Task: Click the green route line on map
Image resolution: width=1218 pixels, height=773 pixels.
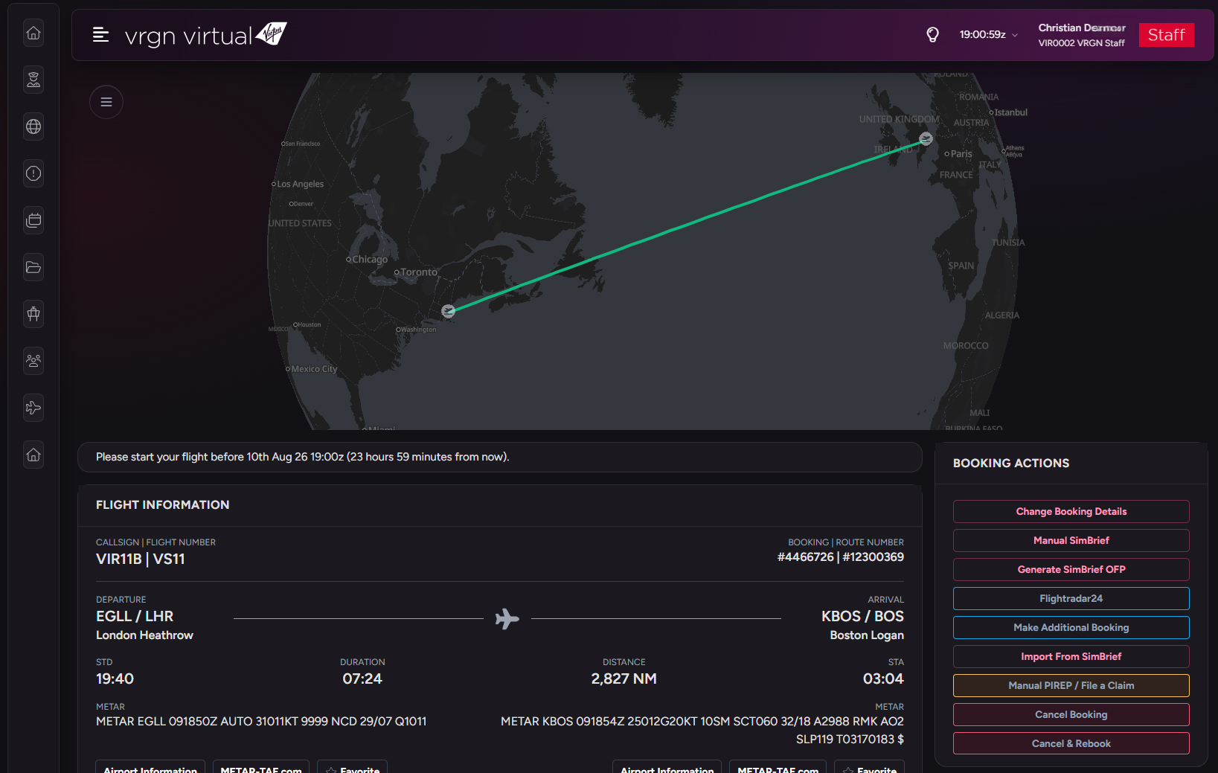Action: click(x=687, y=225)
